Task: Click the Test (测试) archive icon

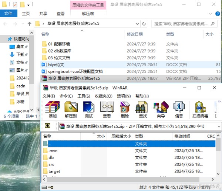Action: pyautogui.click(x=89, y=110)
